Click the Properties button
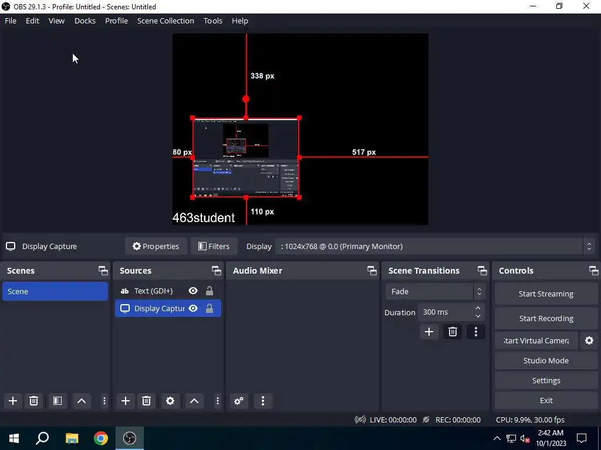This screenshot has width=601, height=450. [x=156, y=246]
